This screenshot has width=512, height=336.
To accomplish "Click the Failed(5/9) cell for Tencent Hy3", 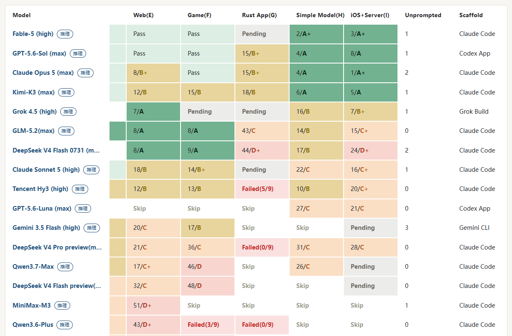I will [262, 189].
